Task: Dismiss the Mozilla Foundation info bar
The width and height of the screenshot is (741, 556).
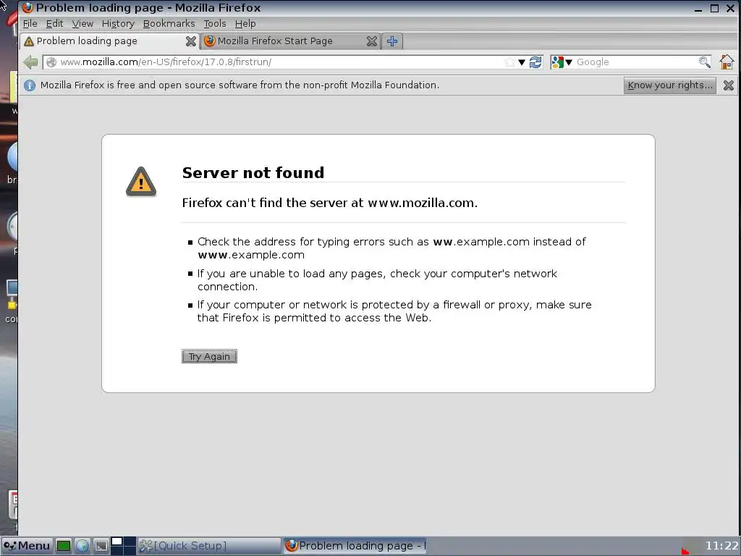Action: tap(728, 85)
